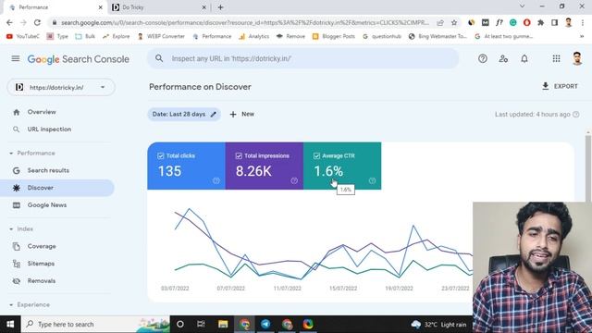The image size is (592, 333).
Task: Open a new browser tab
Action: point(220,7)
